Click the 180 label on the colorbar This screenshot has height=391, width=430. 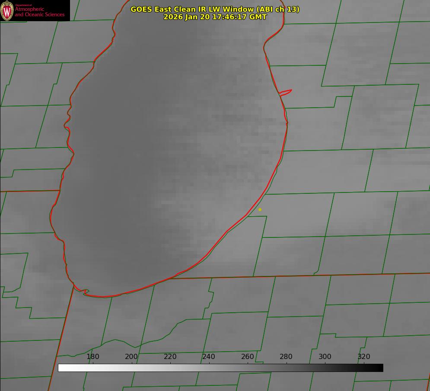(x=93, y=356)
